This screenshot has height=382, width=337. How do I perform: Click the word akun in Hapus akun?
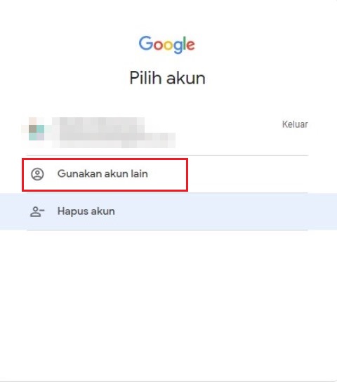pyautogui.click(x=103, y=211)
